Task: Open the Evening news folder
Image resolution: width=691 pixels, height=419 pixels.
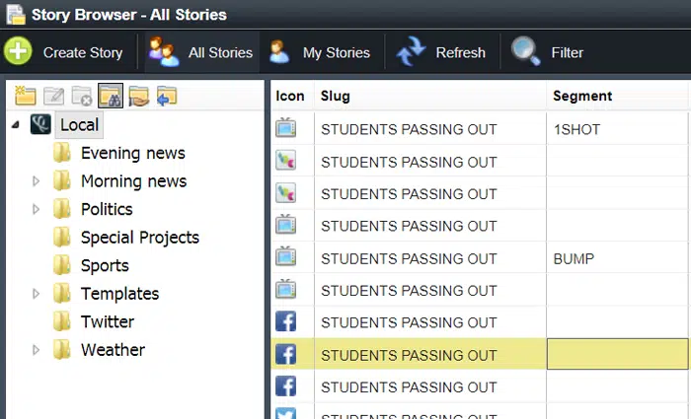Action: (x=132, y=153)
